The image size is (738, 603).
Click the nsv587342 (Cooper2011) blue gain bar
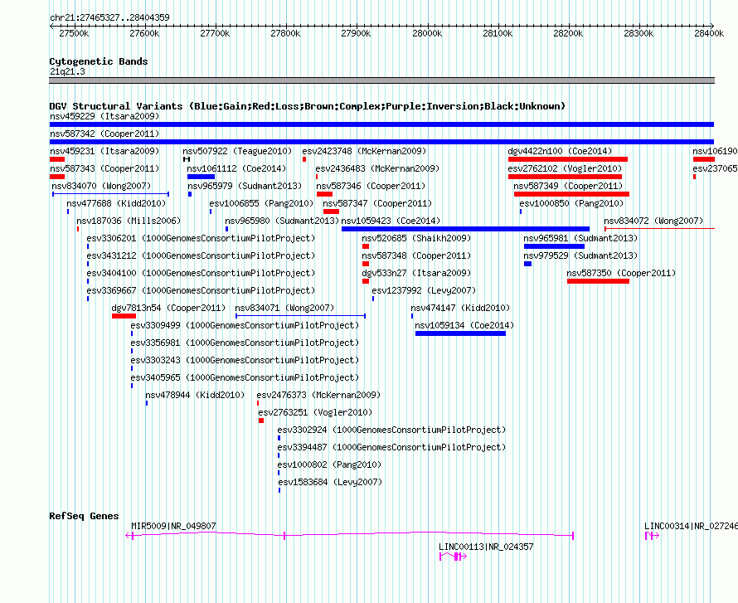coord(381,142)
